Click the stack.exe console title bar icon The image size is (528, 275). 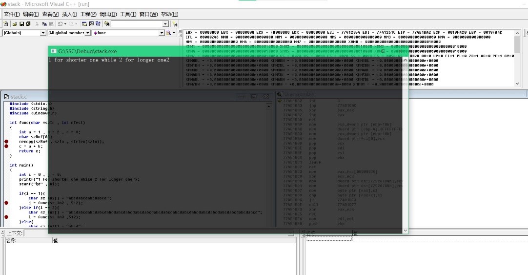[54, 51]
